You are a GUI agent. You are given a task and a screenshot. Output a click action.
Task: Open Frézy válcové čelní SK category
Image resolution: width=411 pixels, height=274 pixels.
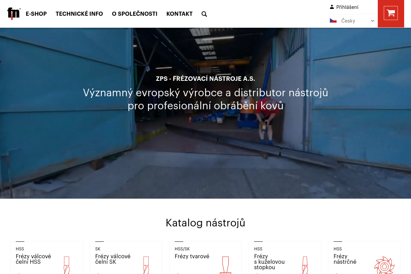pos(113,259)
